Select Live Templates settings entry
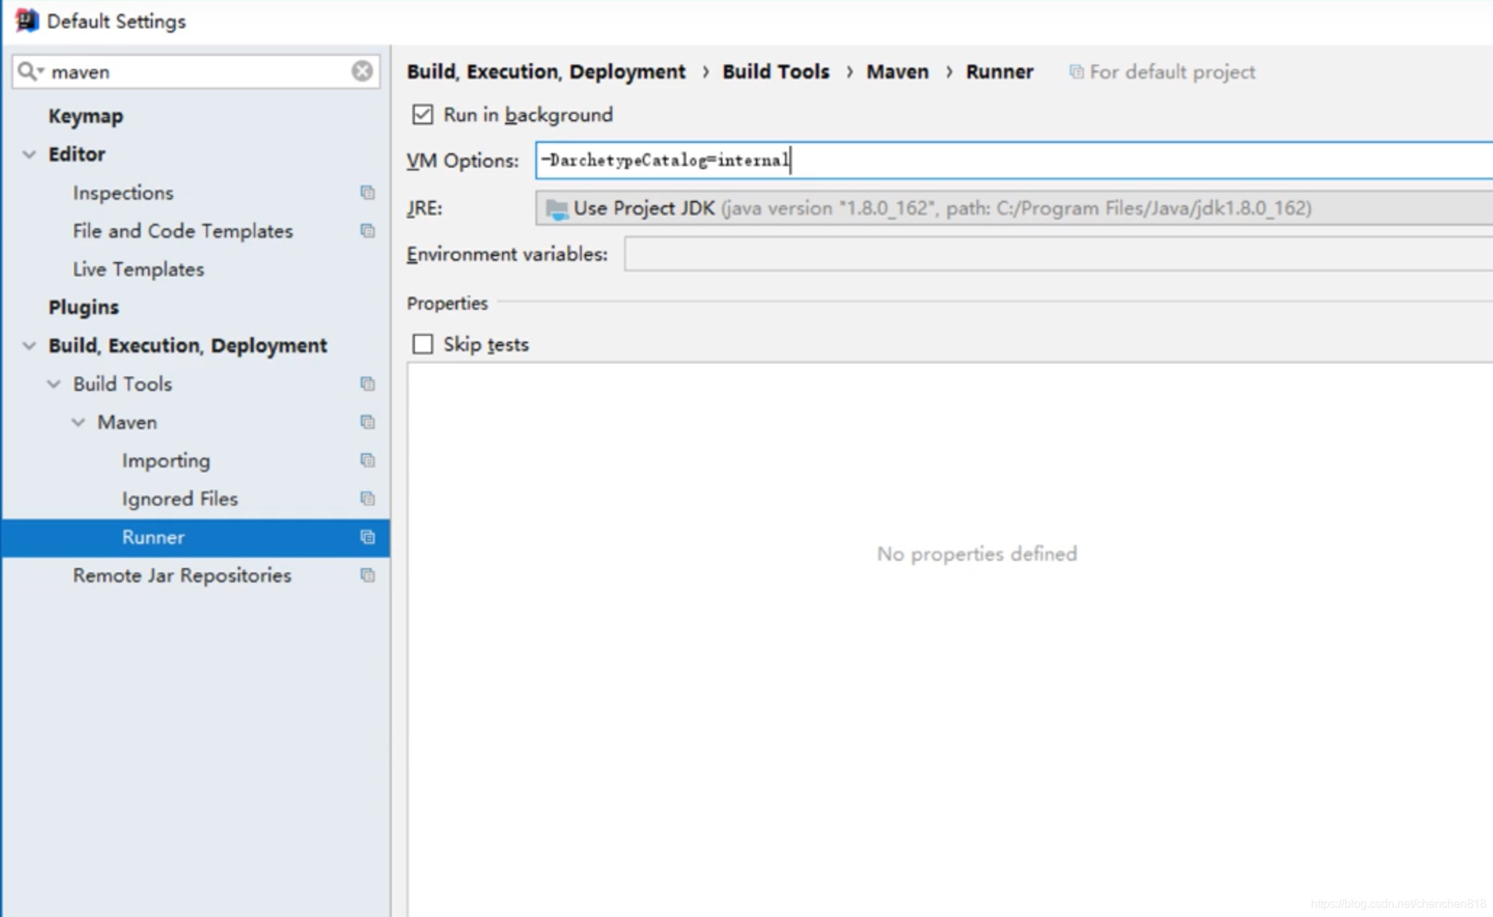Screen dimensions: 1493x917 pos(138,269)
